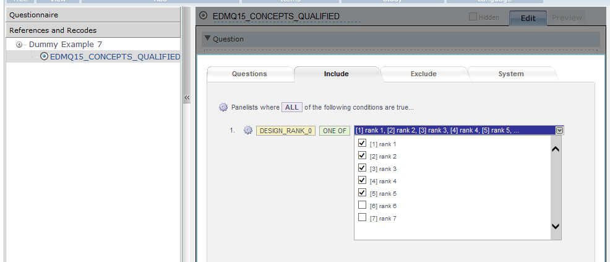Change the ALL condition selector
This screenshot has height=262, width=610.
tap(292, 107)
